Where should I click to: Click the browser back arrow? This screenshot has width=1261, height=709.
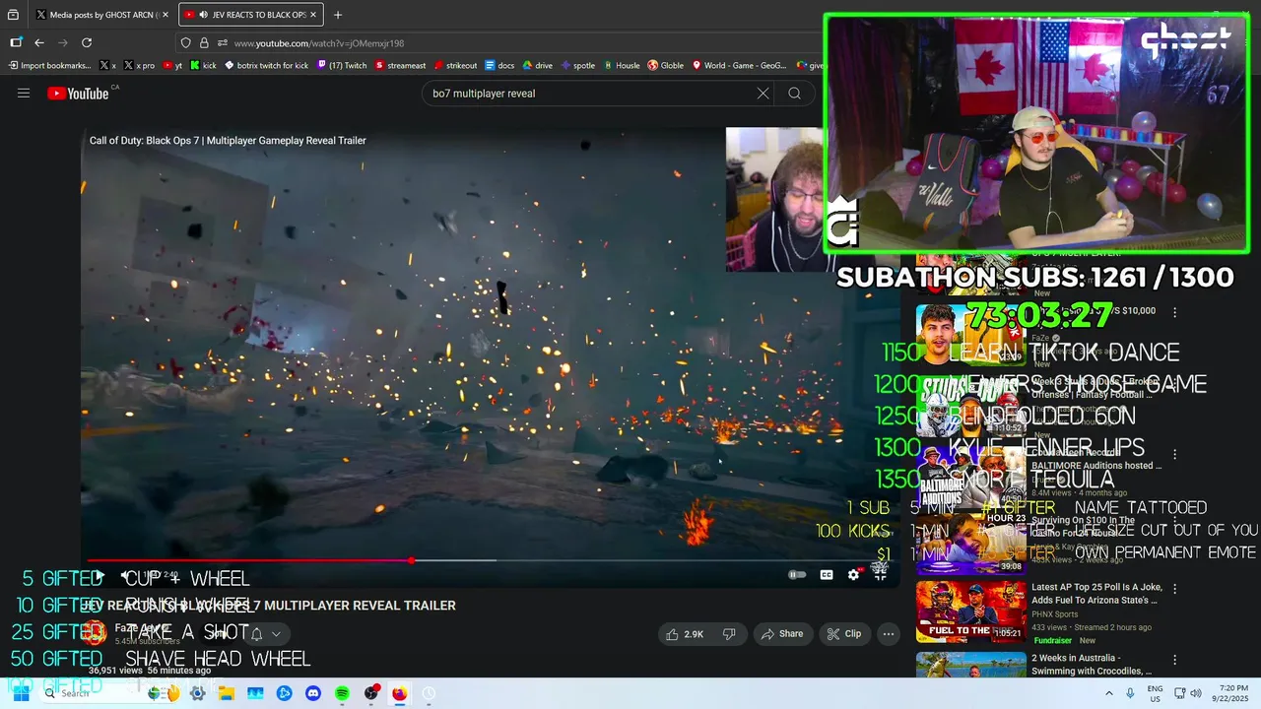(x=39, y=42)
